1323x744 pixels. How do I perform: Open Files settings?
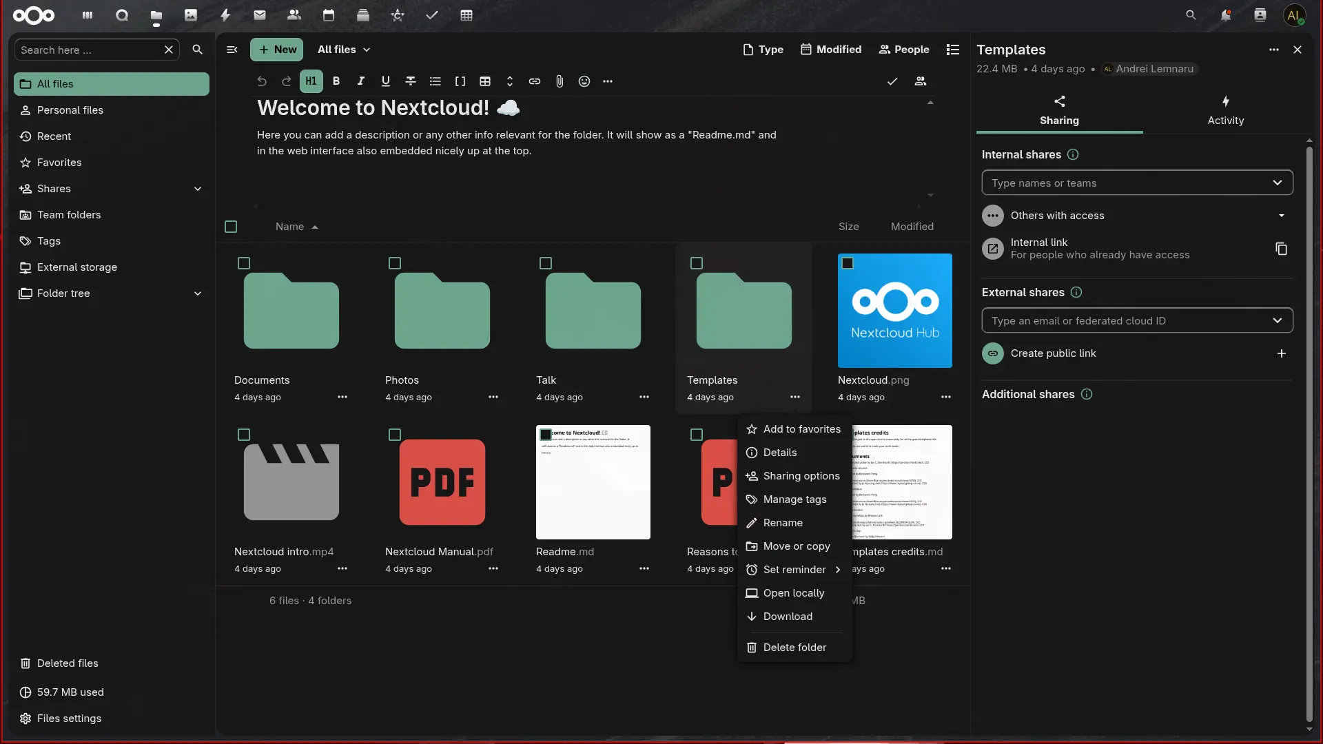(x=112, y=719)
